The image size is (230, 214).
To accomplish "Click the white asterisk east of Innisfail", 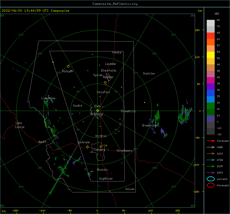I will click(121, 87).
